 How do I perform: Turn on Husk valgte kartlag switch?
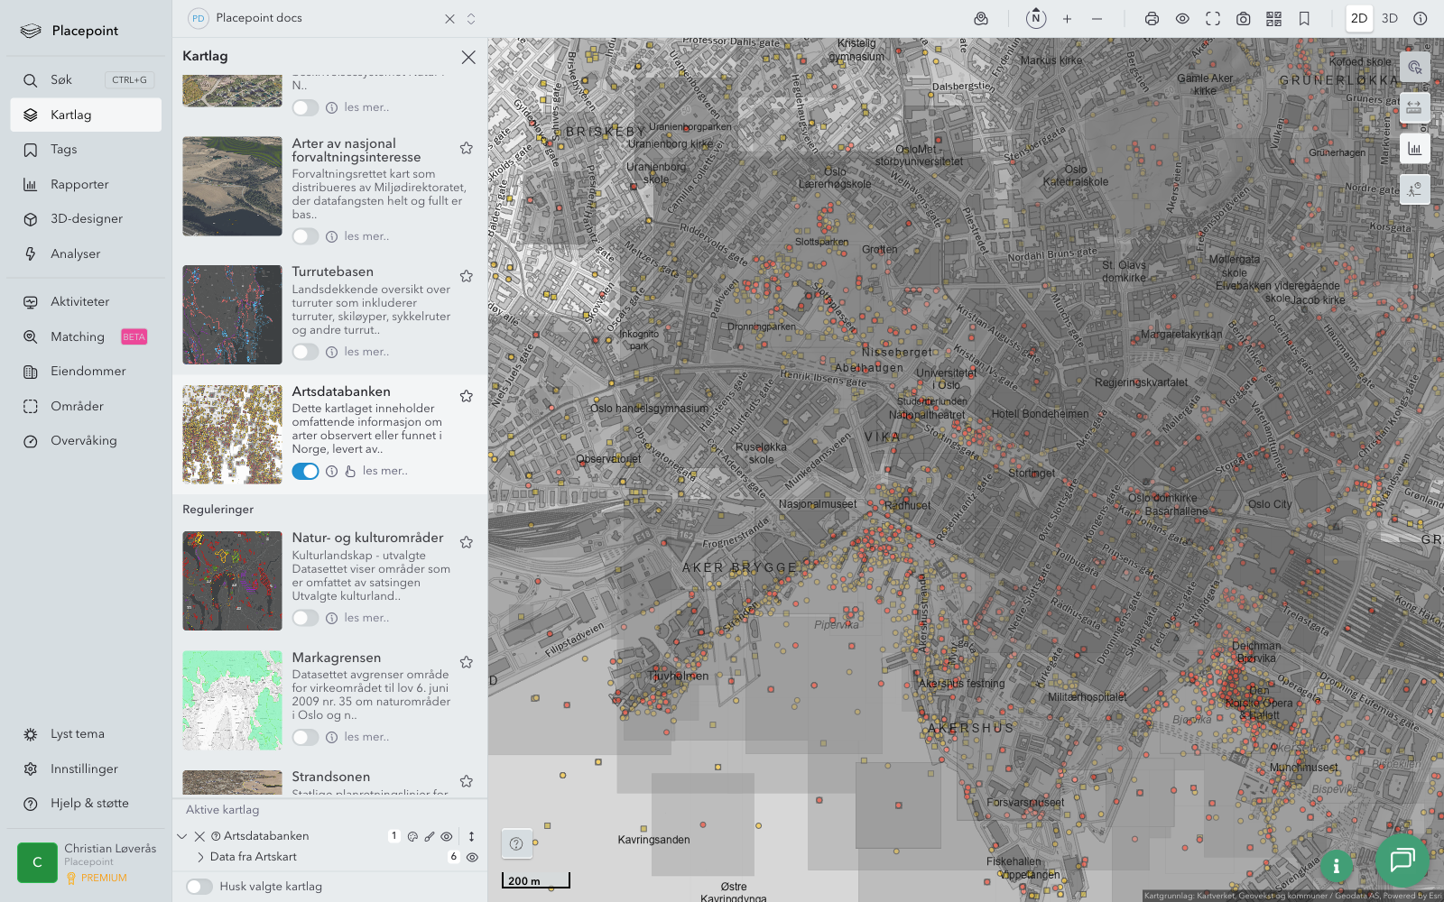(199, 887)
